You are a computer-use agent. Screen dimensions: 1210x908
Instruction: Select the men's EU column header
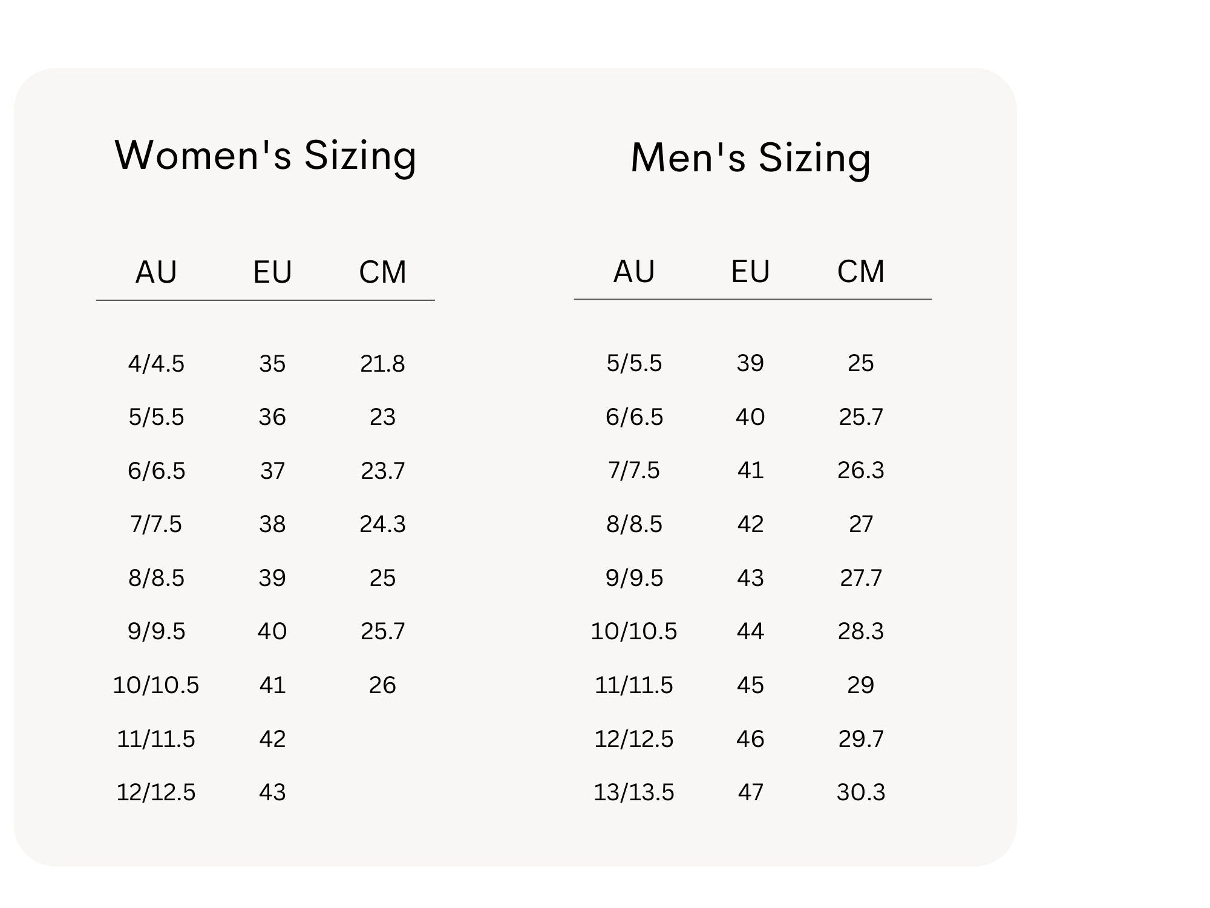tap(750, 271)
